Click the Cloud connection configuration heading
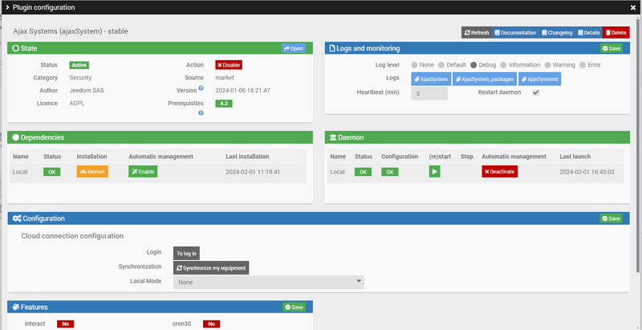 (x=72, y=236)
